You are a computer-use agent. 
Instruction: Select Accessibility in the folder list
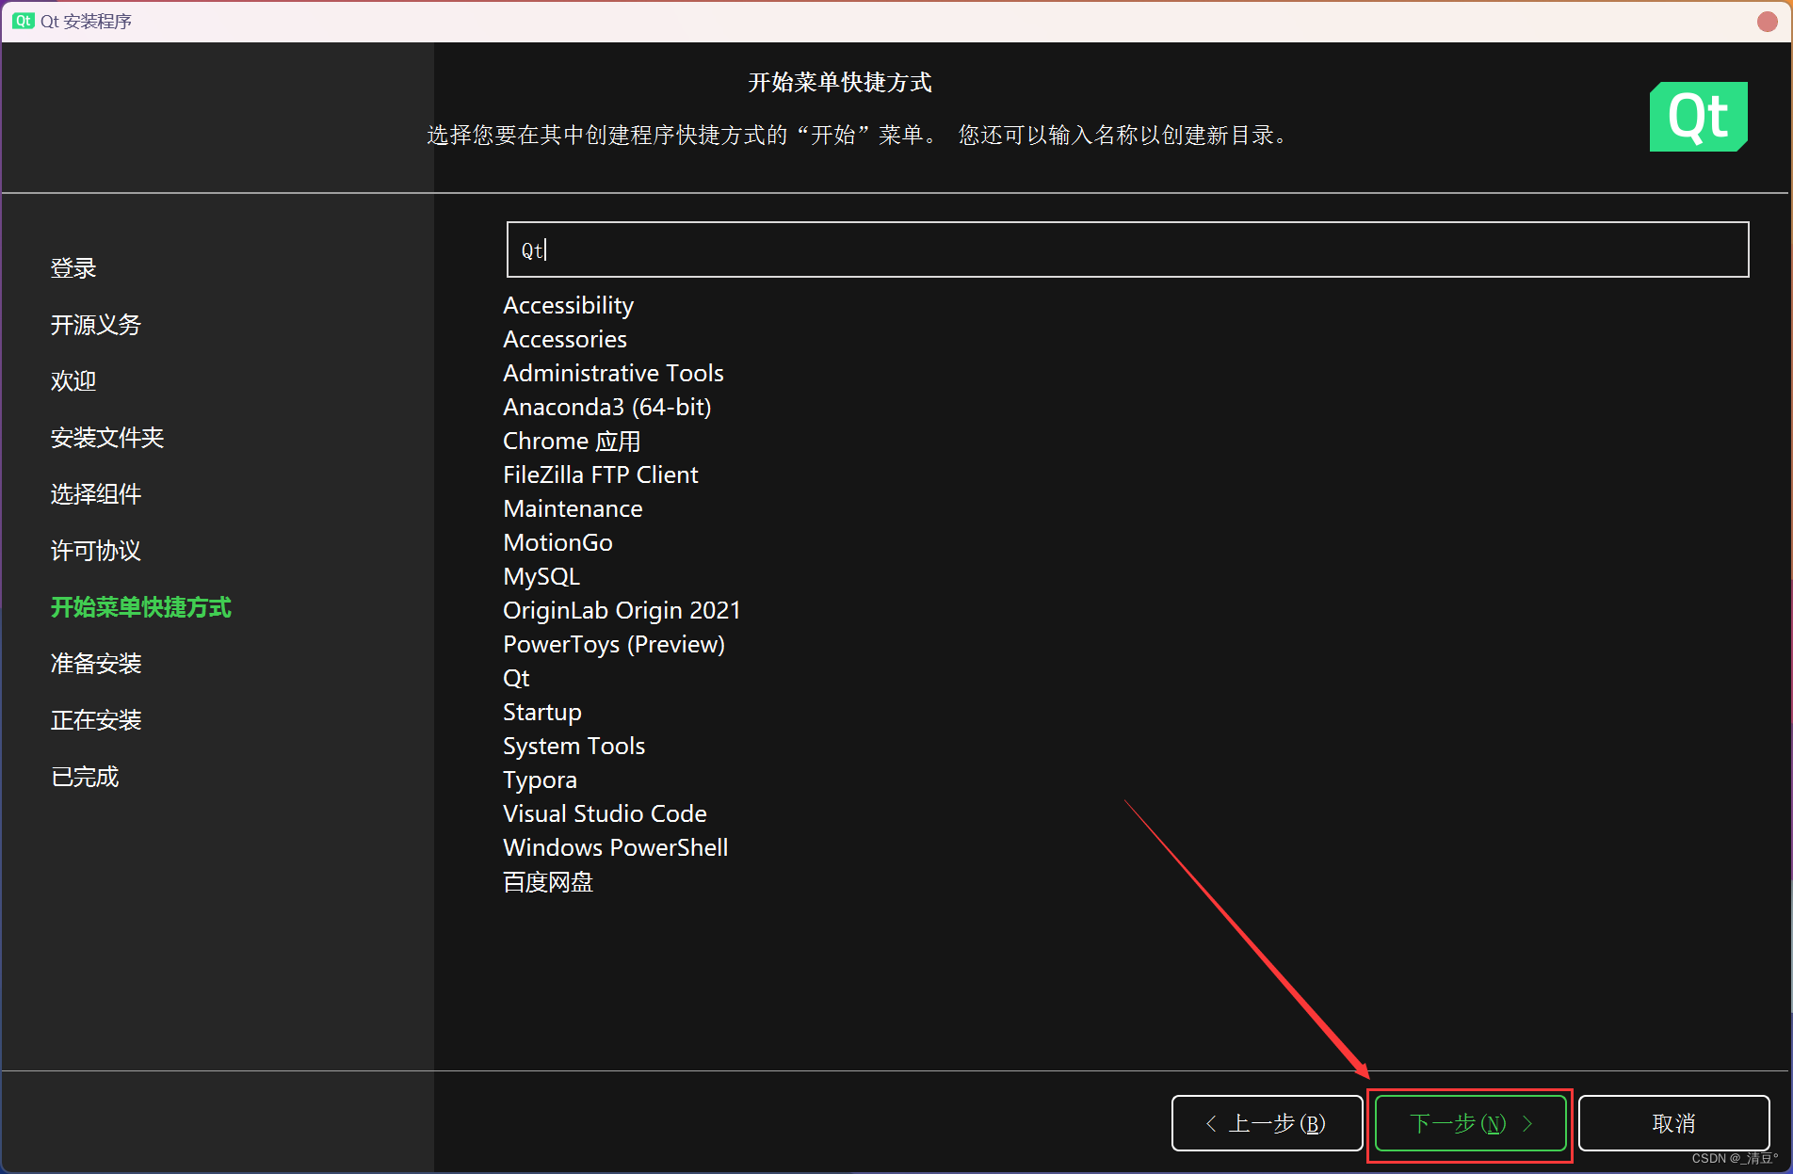568,305
